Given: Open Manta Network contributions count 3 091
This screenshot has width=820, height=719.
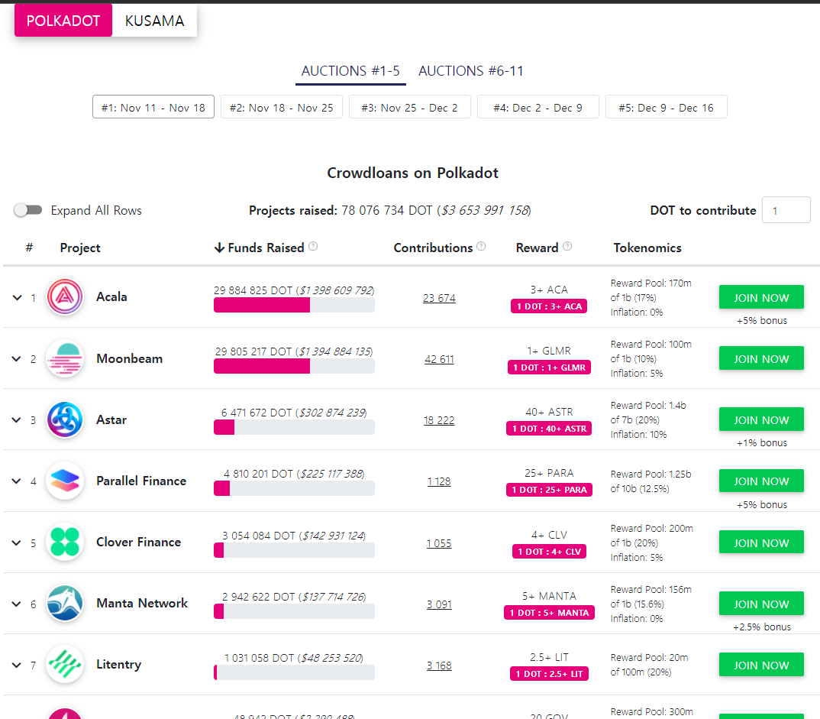Looking at the screenshot, I should tap(439, 604).
